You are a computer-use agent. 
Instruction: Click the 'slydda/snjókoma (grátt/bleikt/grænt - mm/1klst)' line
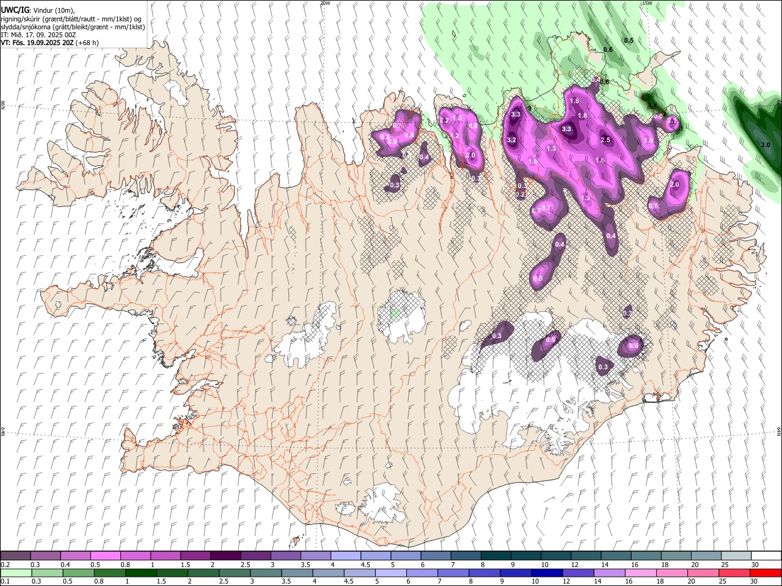point(73,27)
